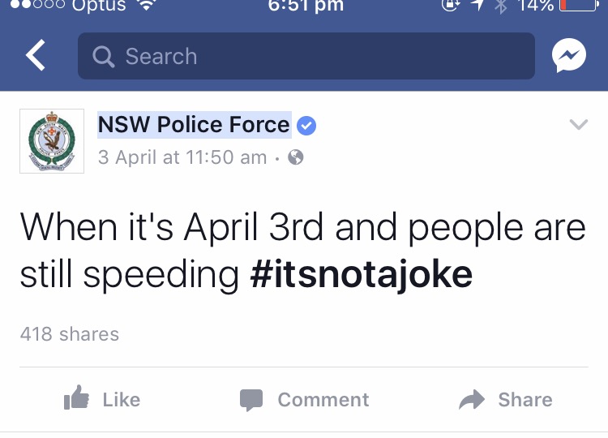Tap the thumbs-up Like icon
608x438 pixels.
[x=76, y=397]
